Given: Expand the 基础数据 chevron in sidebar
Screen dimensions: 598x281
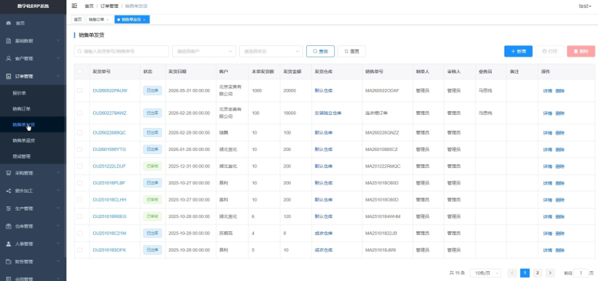Looking at the screenshot, I should pyautogui.click(x=58, y=41).
